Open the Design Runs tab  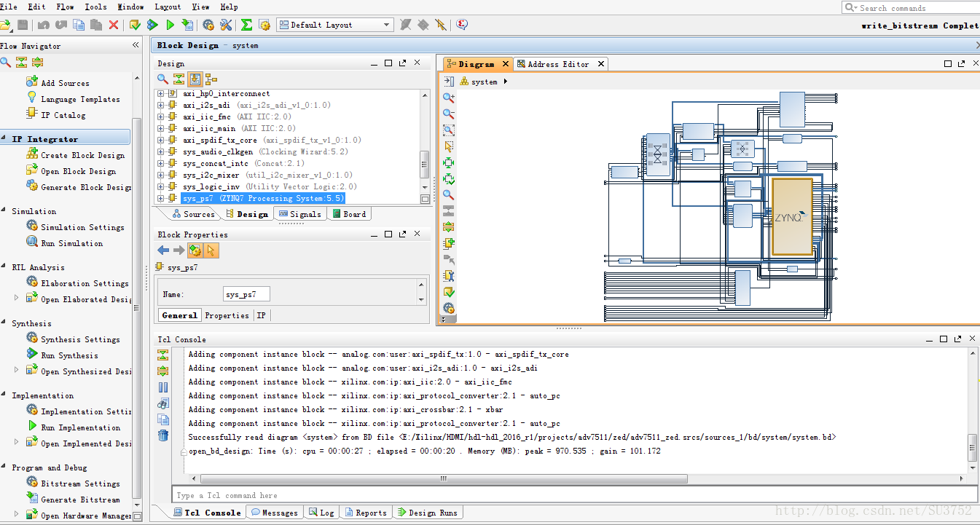[427, 513]
